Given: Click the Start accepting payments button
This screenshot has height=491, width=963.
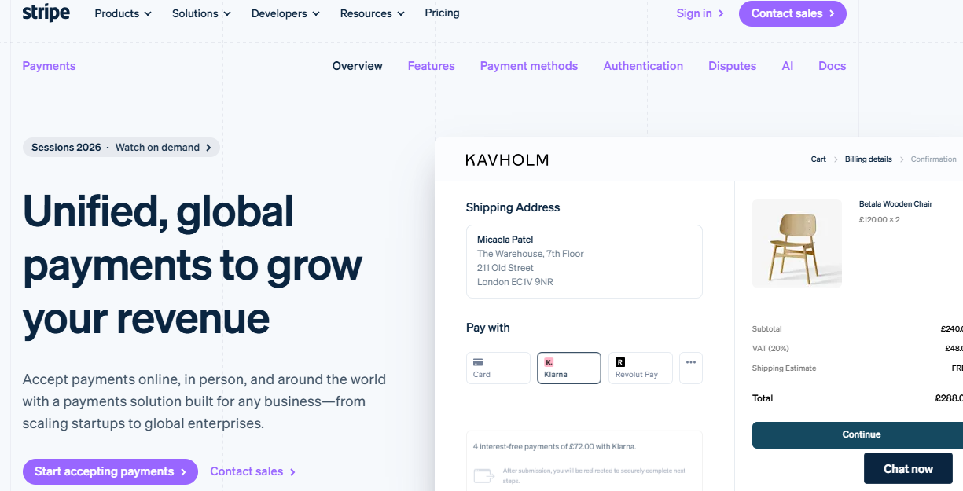Looking at the screenshot, I should tap(110, 471).
